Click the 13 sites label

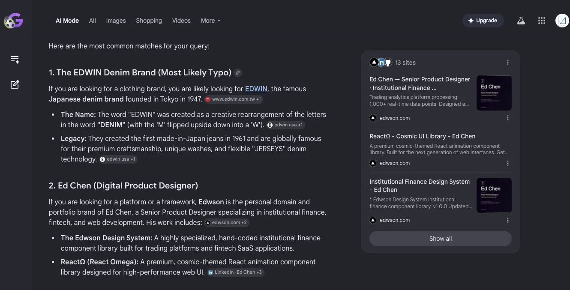pos(405,63)
